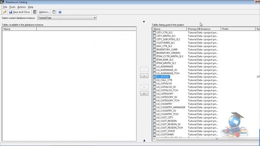Click the table icon beside LU_AGERANGE_SV

click(154, 70)
